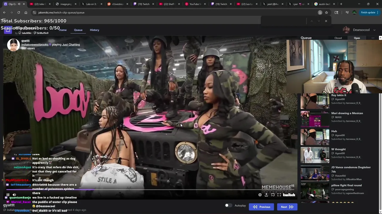
Task: Click the site info icon in address bar
Action: tap(34, 12)
